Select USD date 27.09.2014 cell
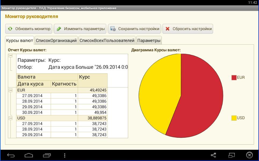 click(34, 124)
